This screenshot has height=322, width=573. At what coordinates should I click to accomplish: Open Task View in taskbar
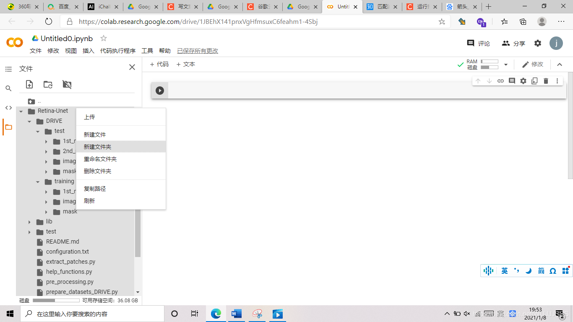tap(195, 314)
